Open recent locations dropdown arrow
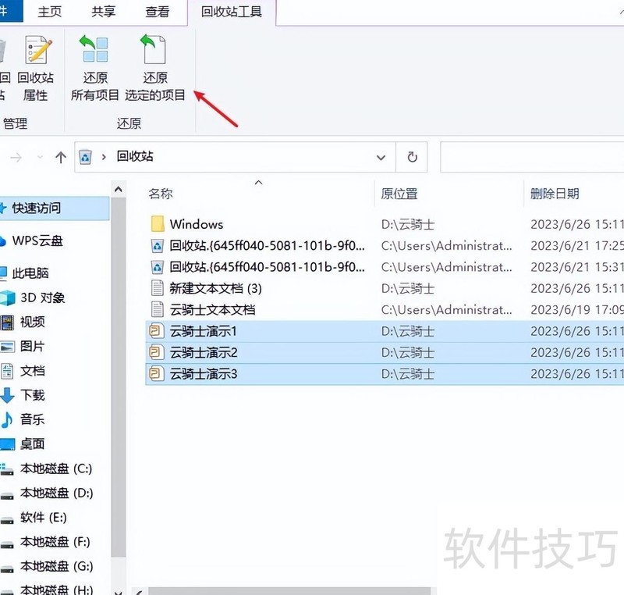Image resolution: width=624 pixels, height=595 pixels. [40, 157]
